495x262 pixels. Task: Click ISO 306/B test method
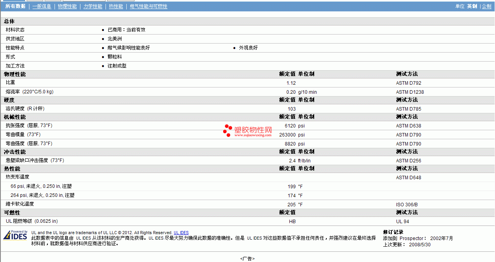pyautogui.click(x=407, y=205)
